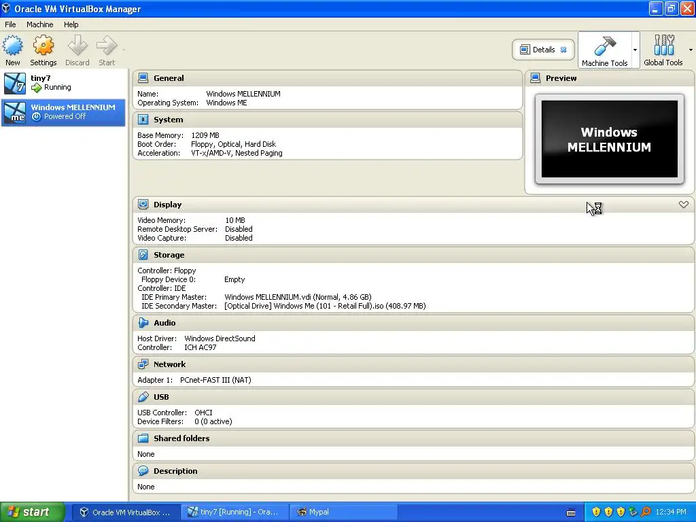Click the Discard toolbar arrow icon
Screen dimensions: 696x522
(77, 46)
